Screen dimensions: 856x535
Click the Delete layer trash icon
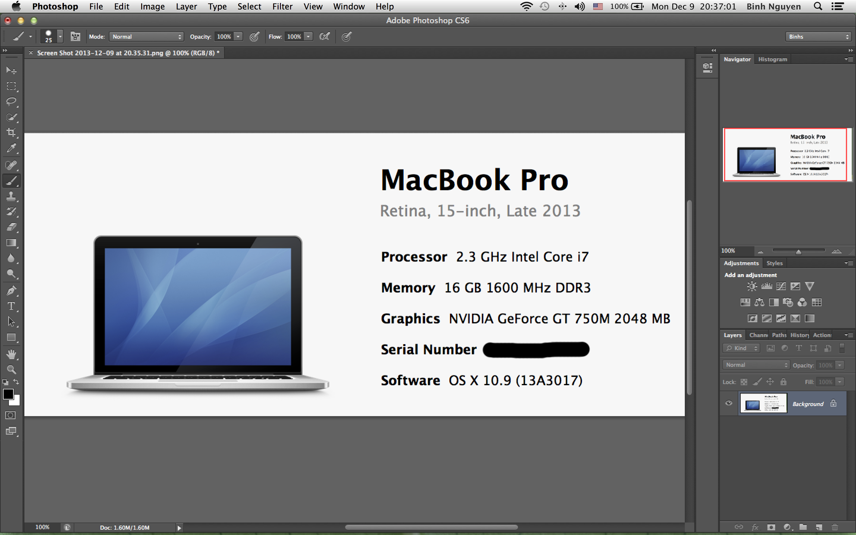835,527
